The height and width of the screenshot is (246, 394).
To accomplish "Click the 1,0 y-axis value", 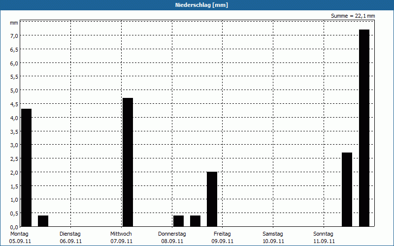I will 14,200.
